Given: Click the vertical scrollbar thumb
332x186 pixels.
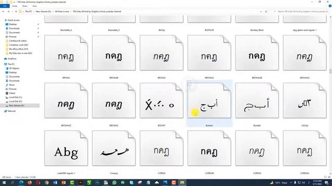Looking at the screenshot, I should 330,71.
